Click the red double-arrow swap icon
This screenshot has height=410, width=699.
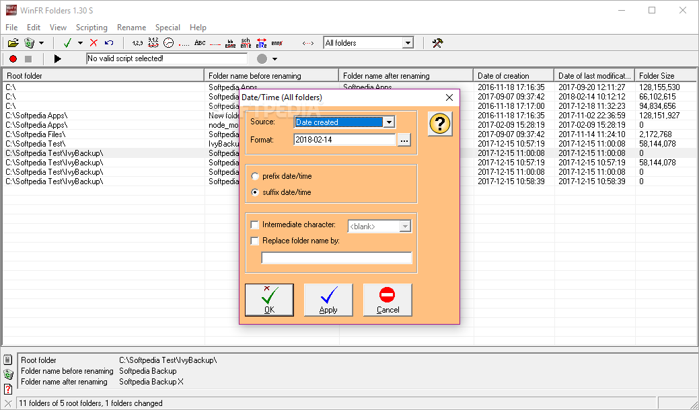coord(261,43)
